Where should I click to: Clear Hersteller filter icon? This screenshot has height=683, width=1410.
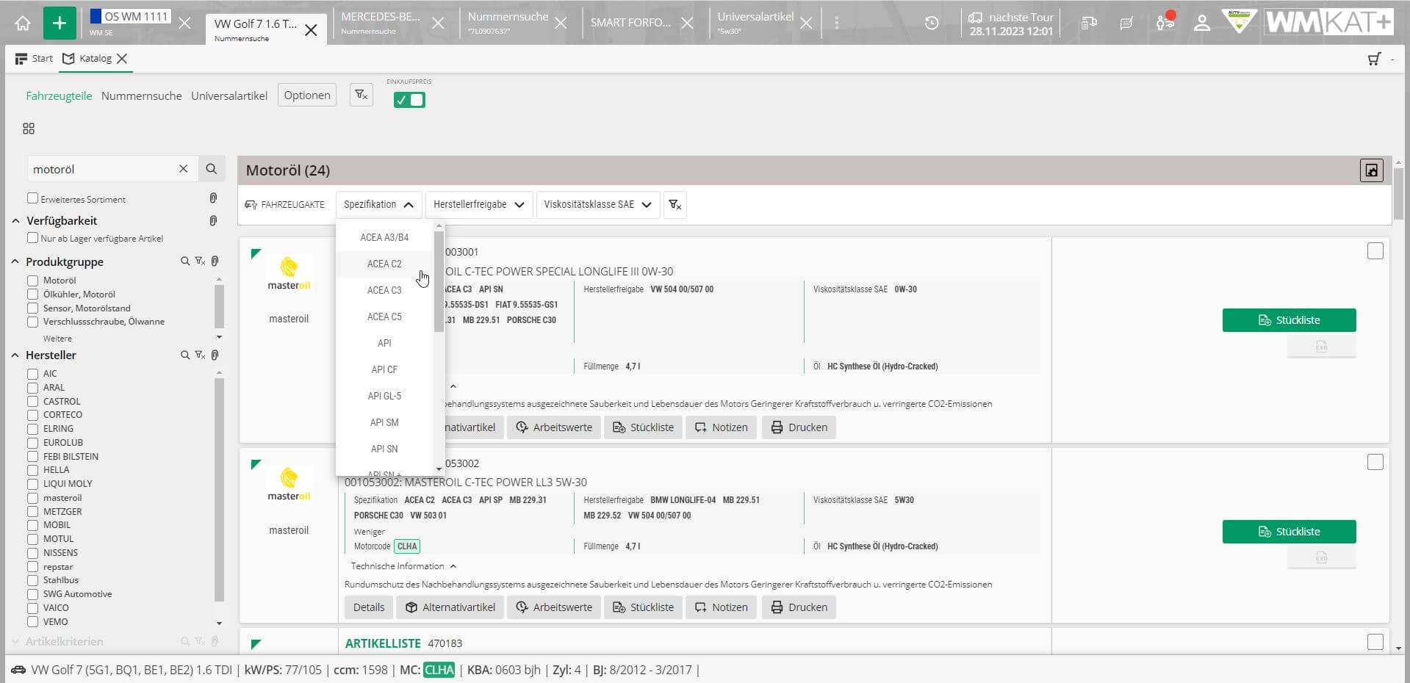click(x=200, y=355)
